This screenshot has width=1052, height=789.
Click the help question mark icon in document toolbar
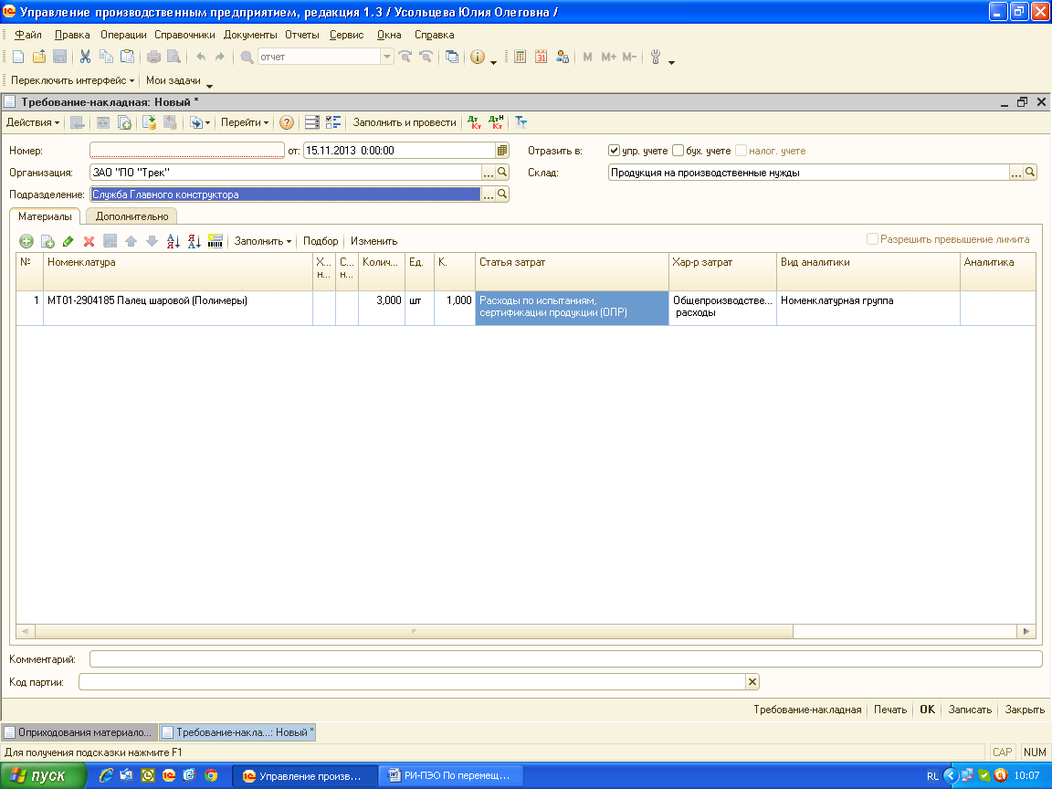tap(287, 122)
